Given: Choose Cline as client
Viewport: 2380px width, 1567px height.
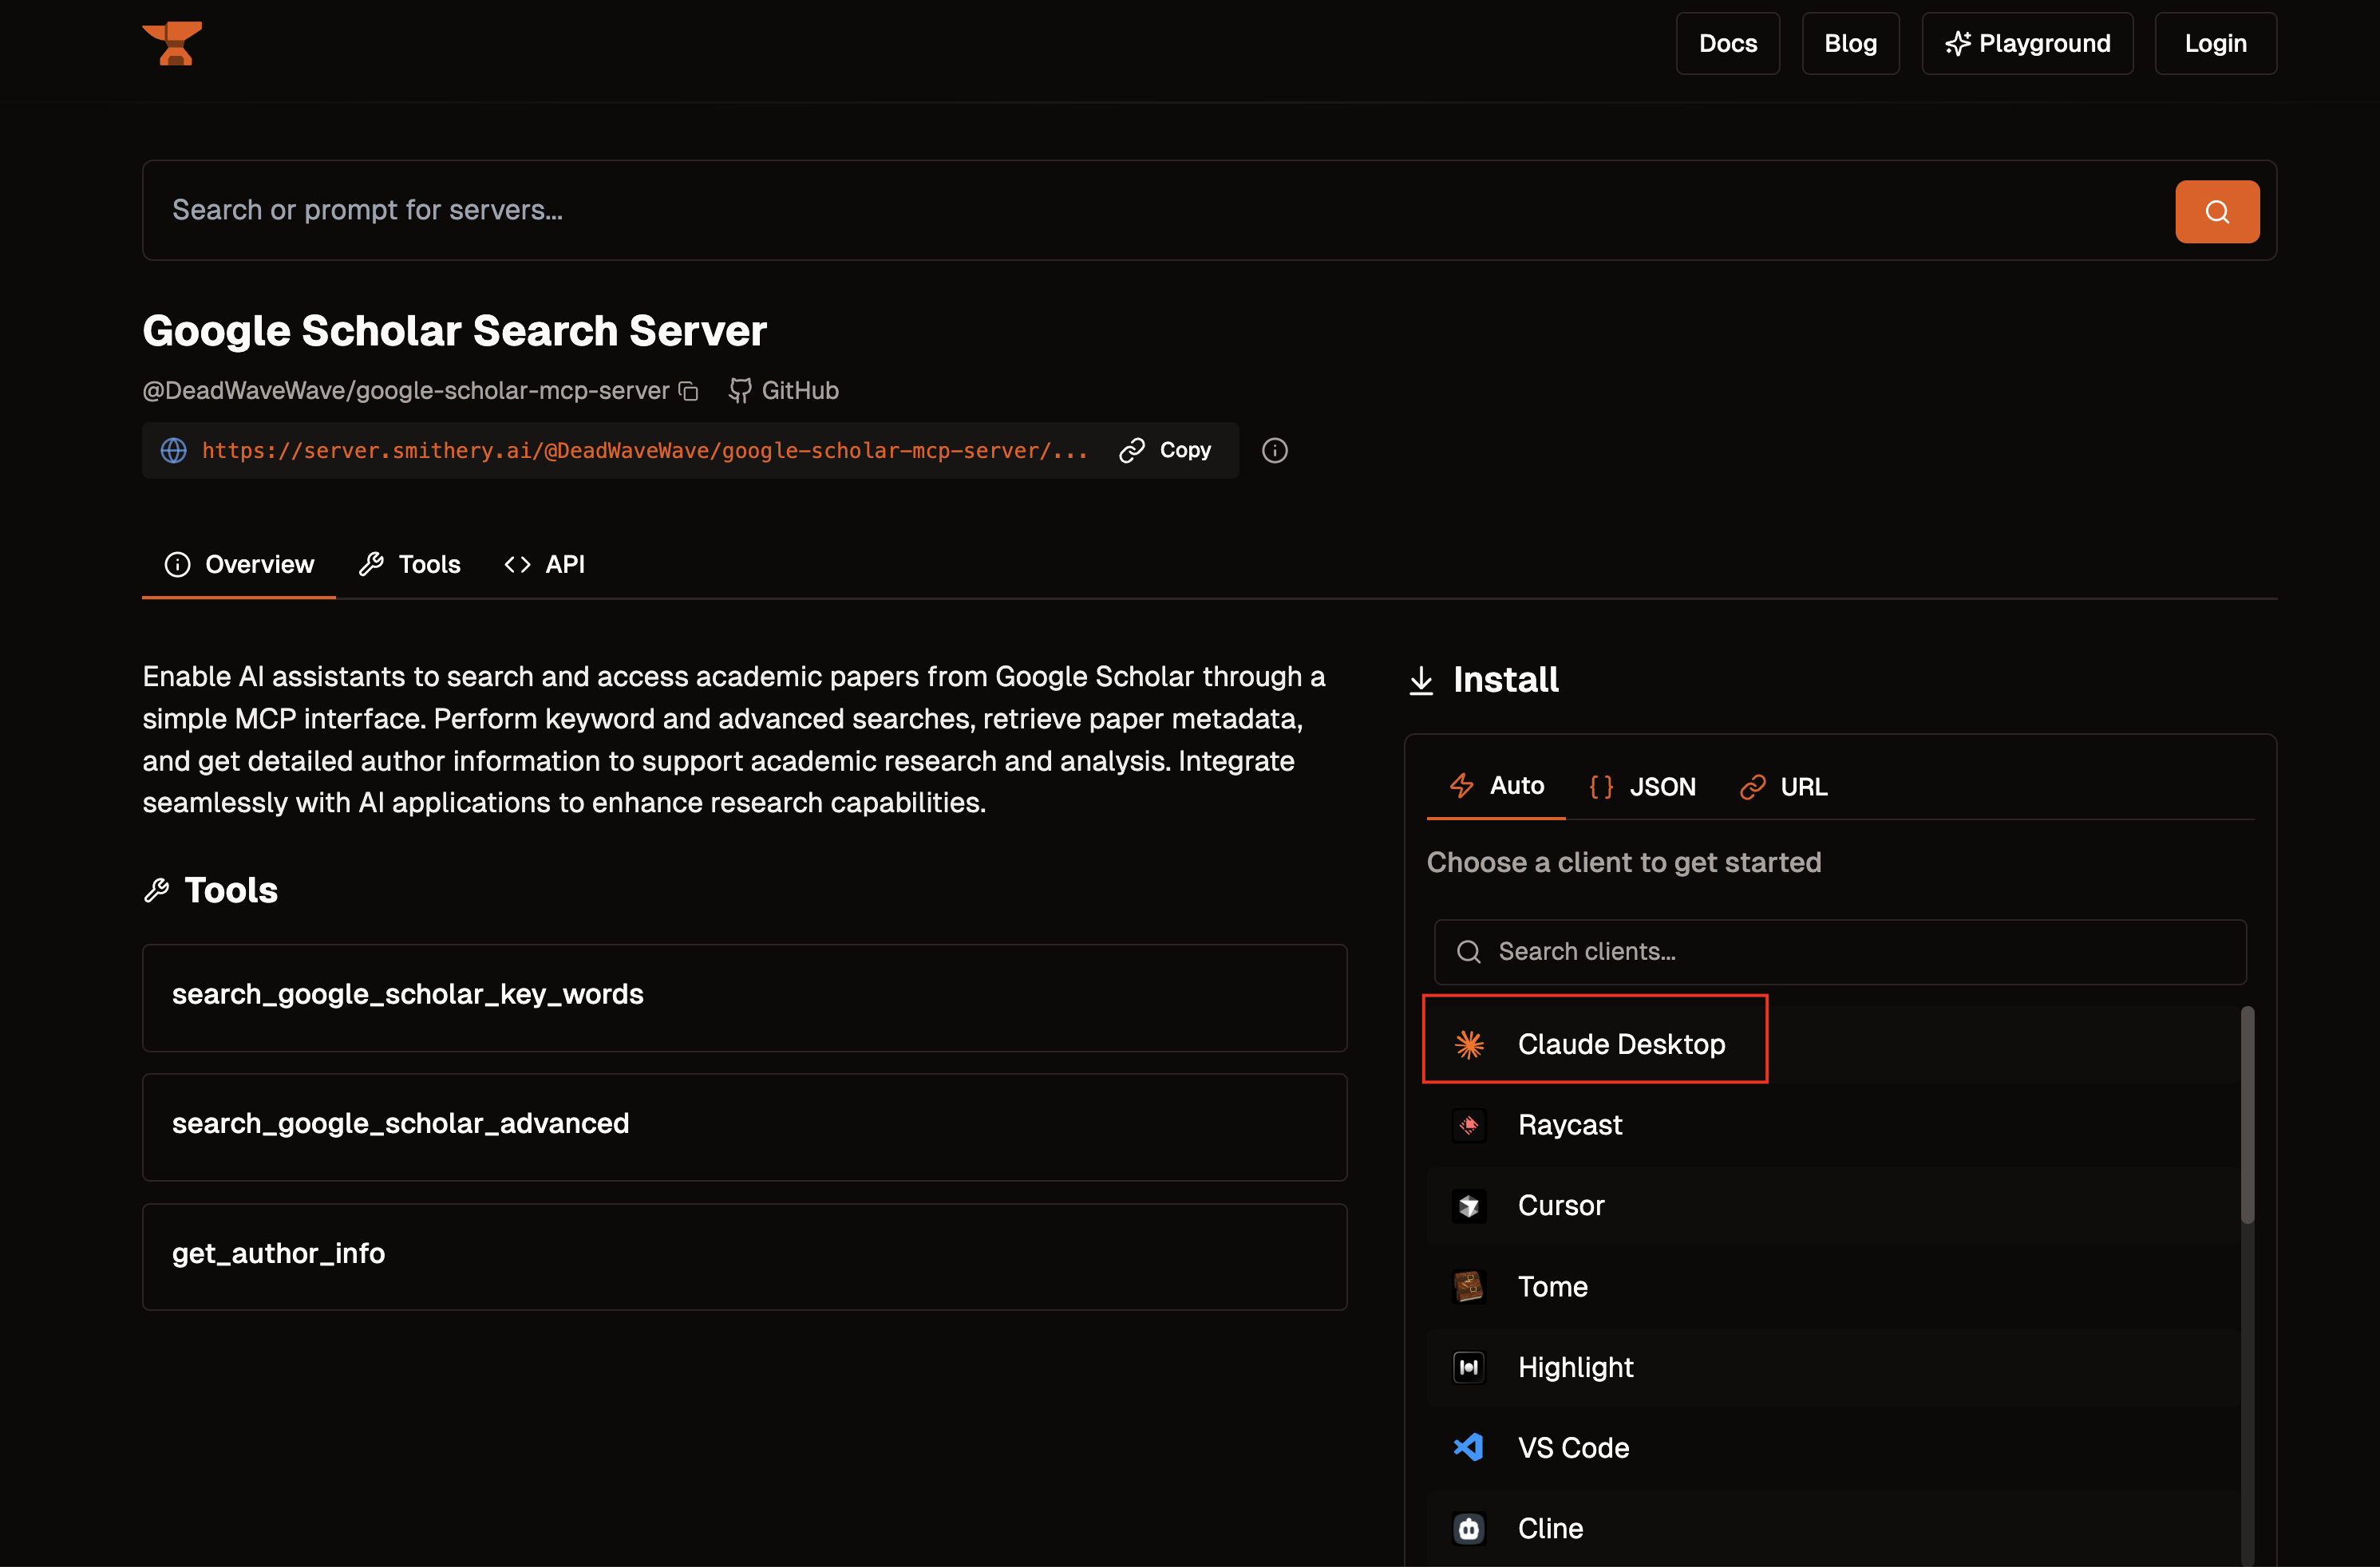Looking at the screenshot, I should 1831,1529.
